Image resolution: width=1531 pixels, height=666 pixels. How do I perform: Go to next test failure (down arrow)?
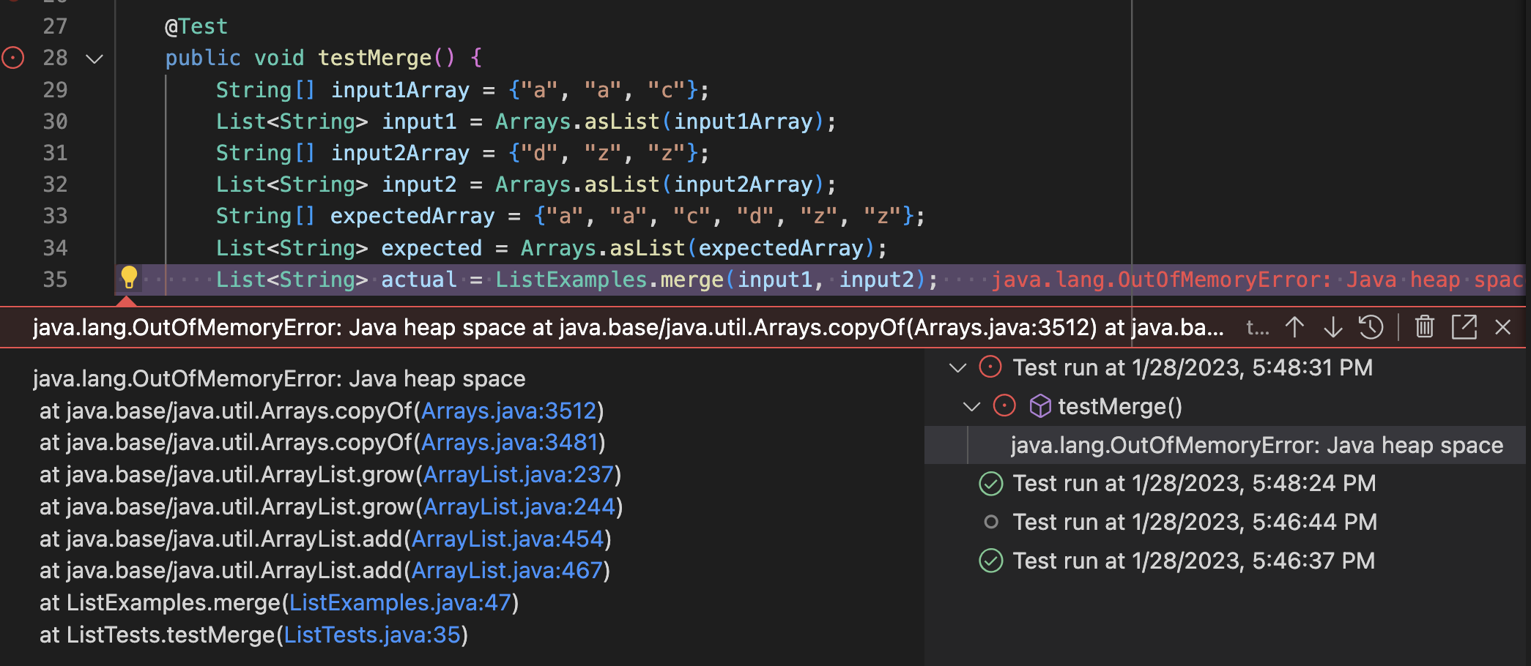coord(1332,327)
